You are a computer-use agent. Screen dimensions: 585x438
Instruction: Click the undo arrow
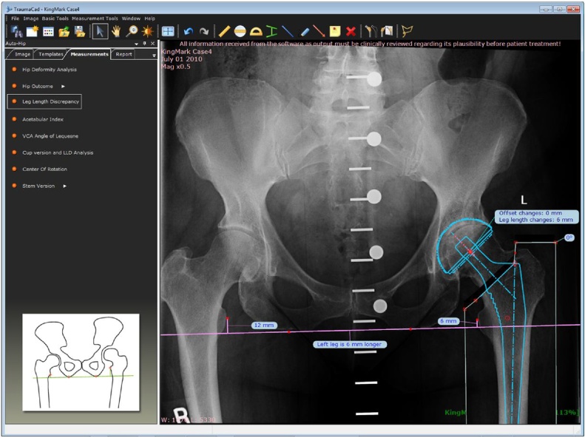coord(189,32)
